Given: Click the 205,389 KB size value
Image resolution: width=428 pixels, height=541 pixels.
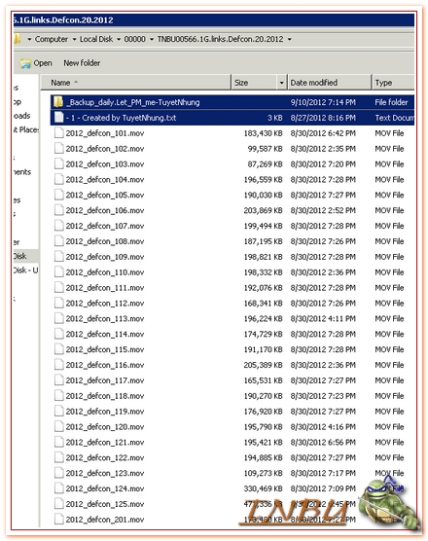Looking at the screenshot, I should [x=264, y=365].
